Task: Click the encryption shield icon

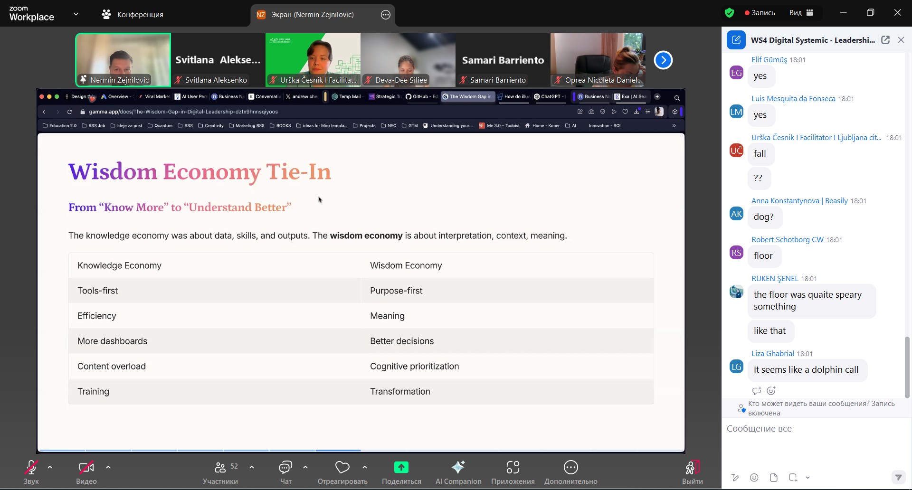Action: point(729,13)
